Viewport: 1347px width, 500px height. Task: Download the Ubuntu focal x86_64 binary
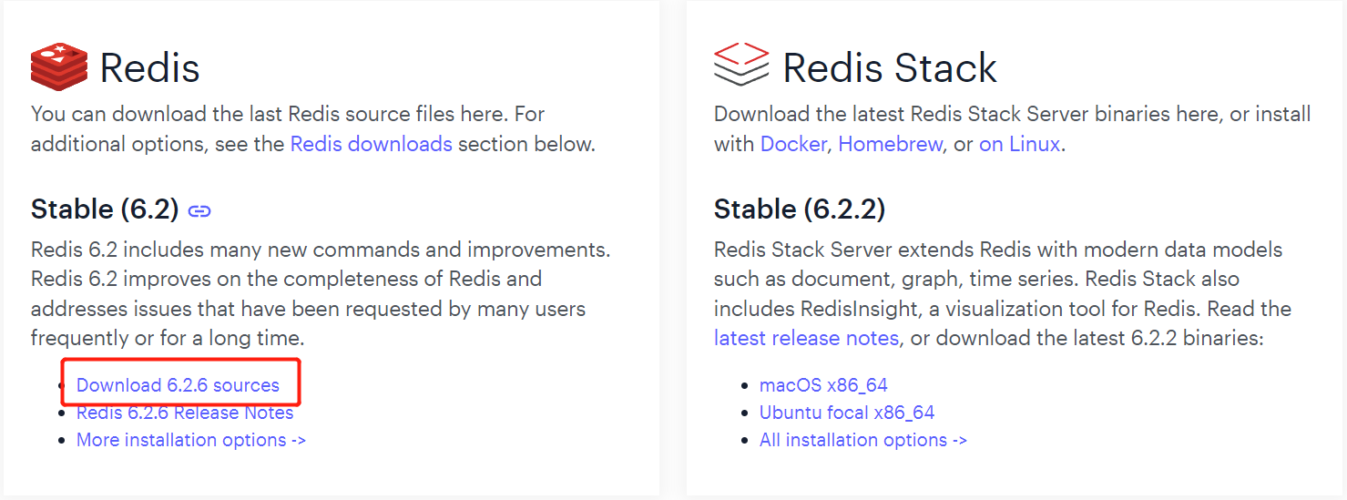click(847, 413)
